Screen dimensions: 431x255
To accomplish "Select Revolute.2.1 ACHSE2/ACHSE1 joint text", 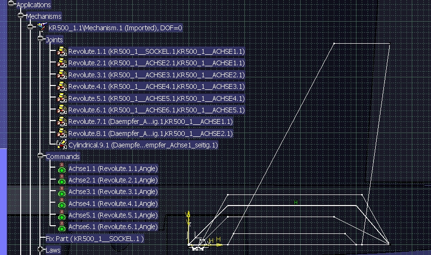I will pos(156,63).
